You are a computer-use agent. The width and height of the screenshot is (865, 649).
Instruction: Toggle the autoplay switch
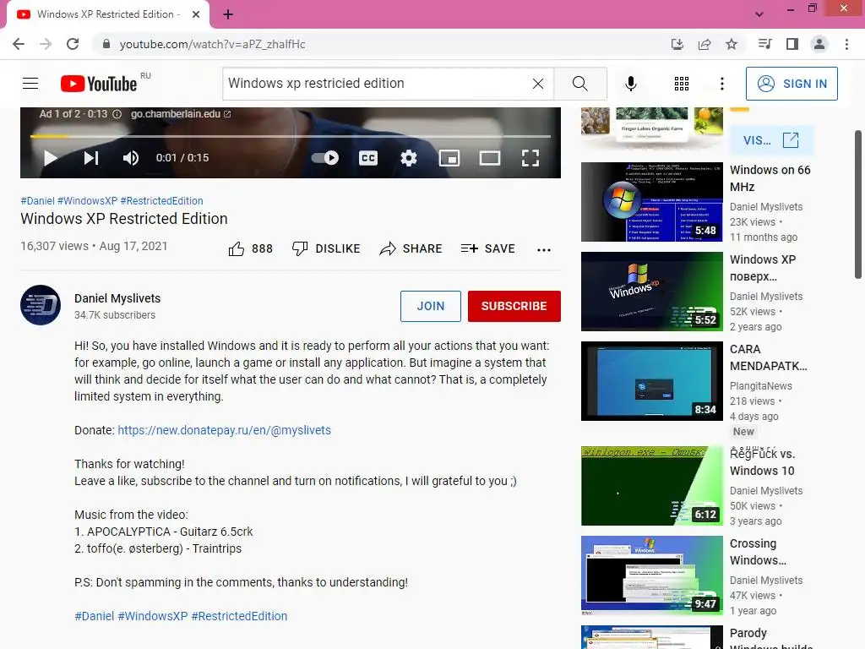(x=325, y=158)
